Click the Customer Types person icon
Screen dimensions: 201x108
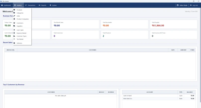[14, 36]
